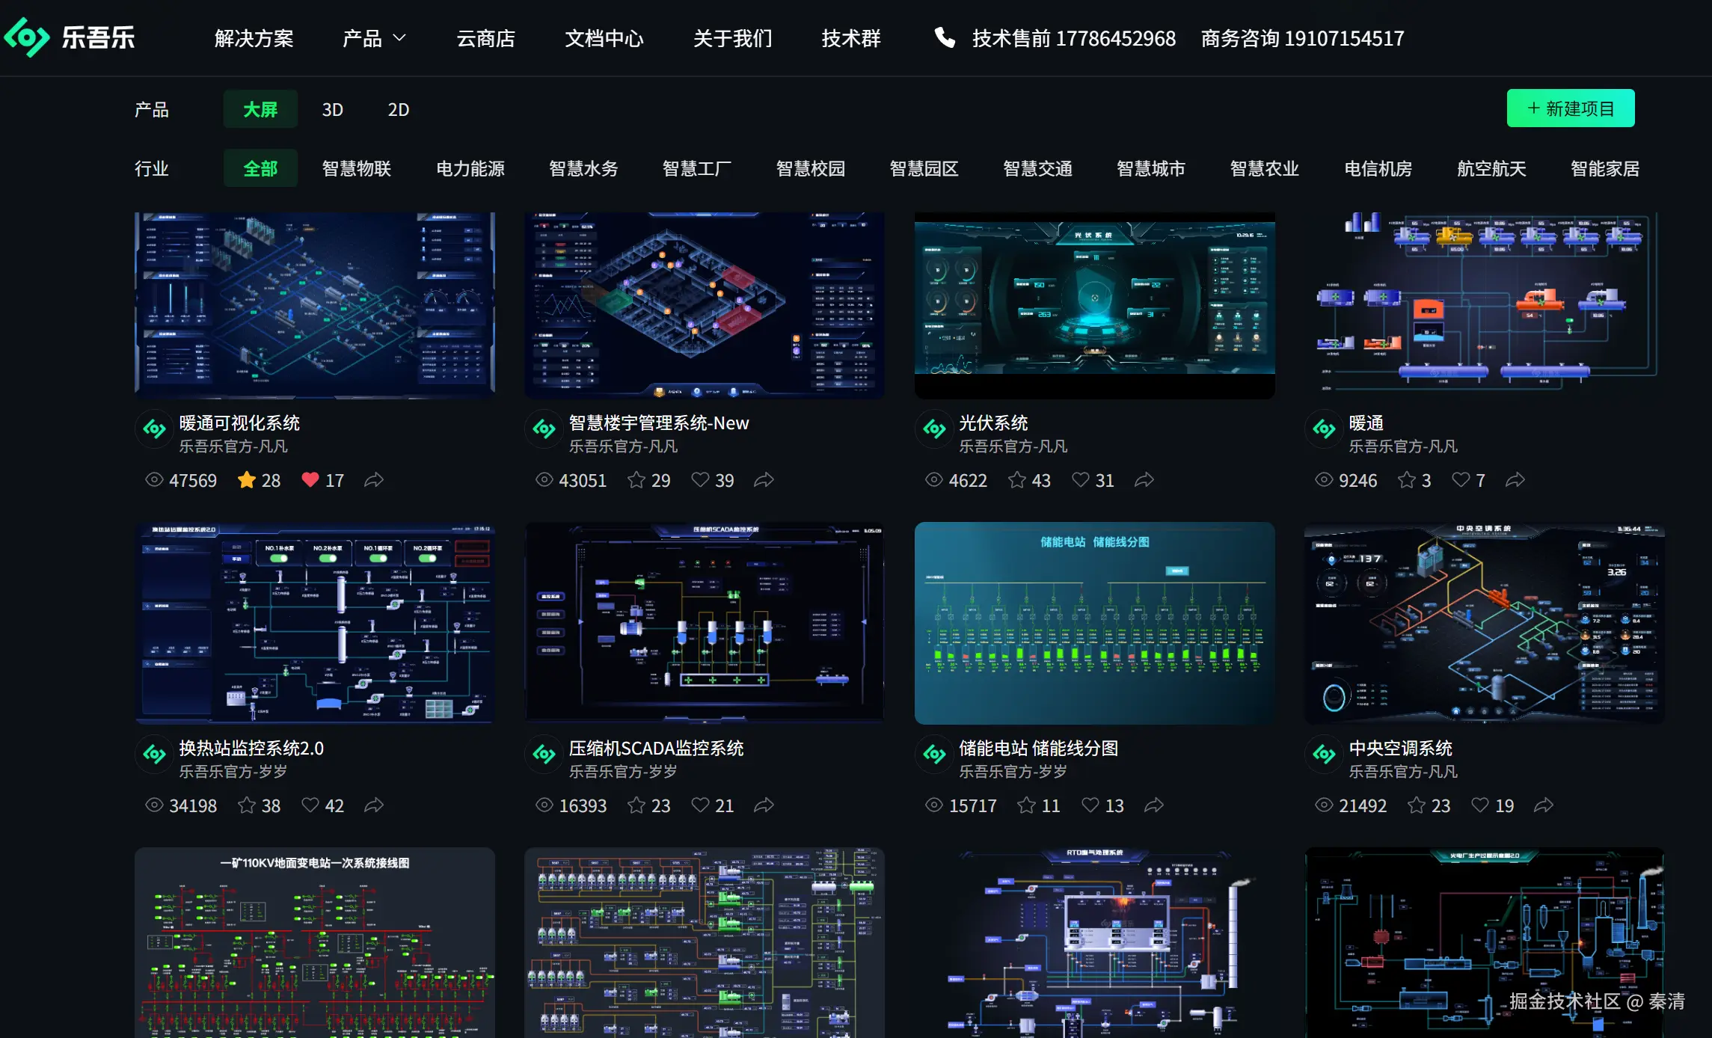Click the phone icon before 技术售前
Screen dimensions: 1712x1038
click(945, 37)
